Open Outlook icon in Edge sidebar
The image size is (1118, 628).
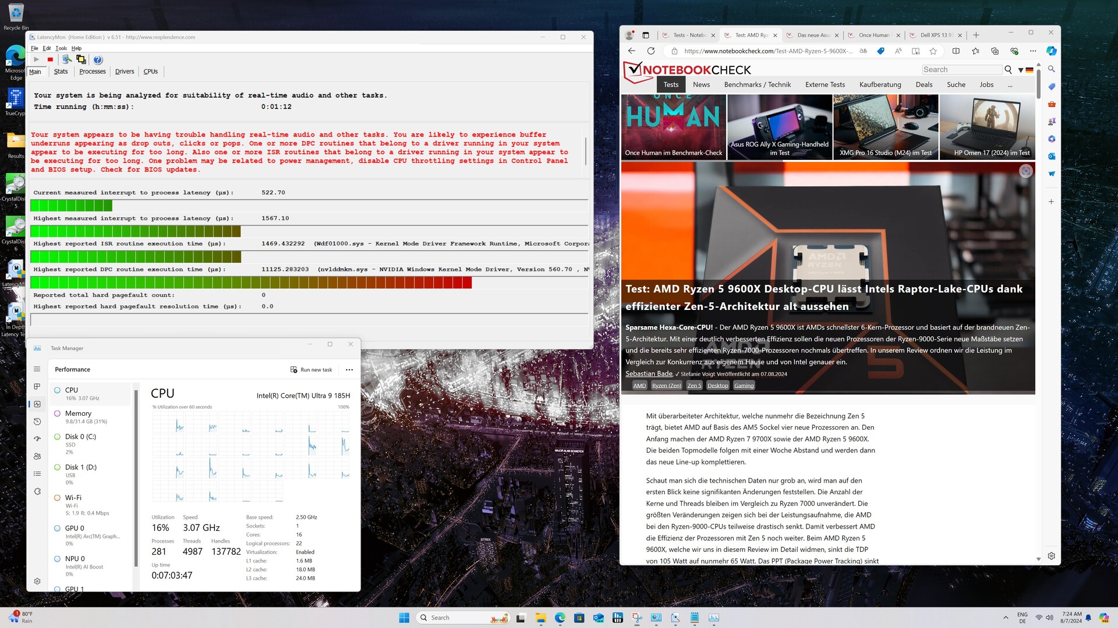(x=1051, y=156)
